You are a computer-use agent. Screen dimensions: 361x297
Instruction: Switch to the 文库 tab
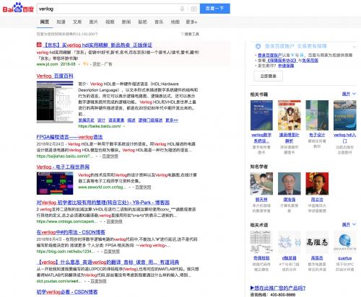[77, 22]
